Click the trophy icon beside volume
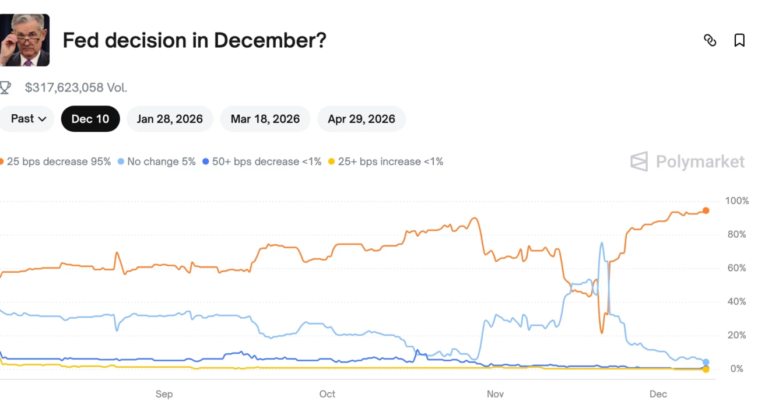The image size is (758, 408). [x=5, y=88]
